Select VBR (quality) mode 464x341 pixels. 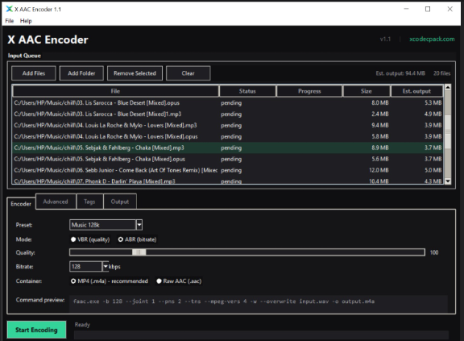point(90,239)
